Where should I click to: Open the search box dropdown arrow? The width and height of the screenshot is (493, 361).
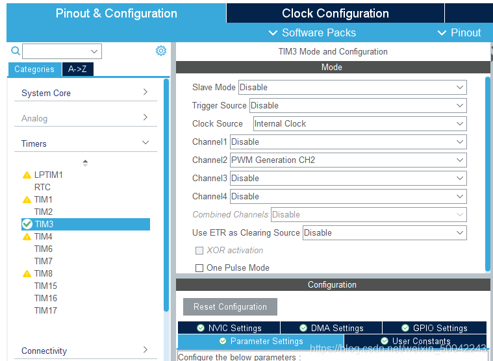(94, 51)
